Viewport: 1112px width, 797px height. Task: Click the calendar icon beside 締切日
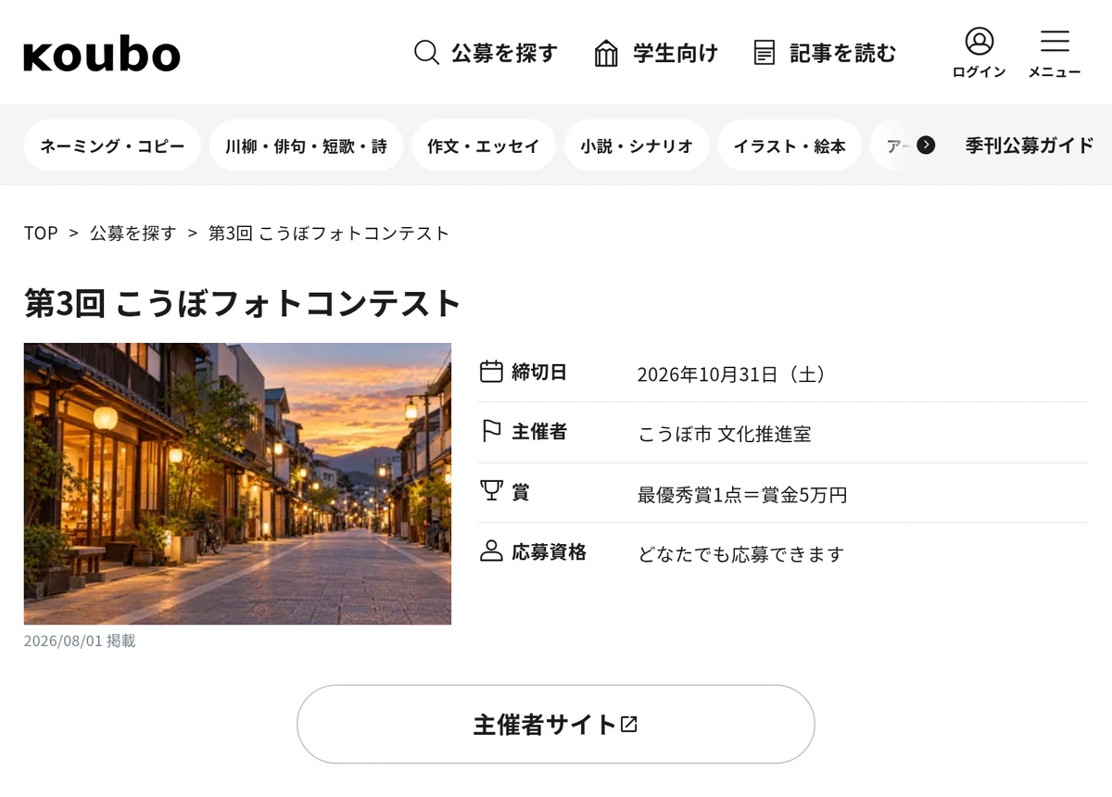coord(491,372)
